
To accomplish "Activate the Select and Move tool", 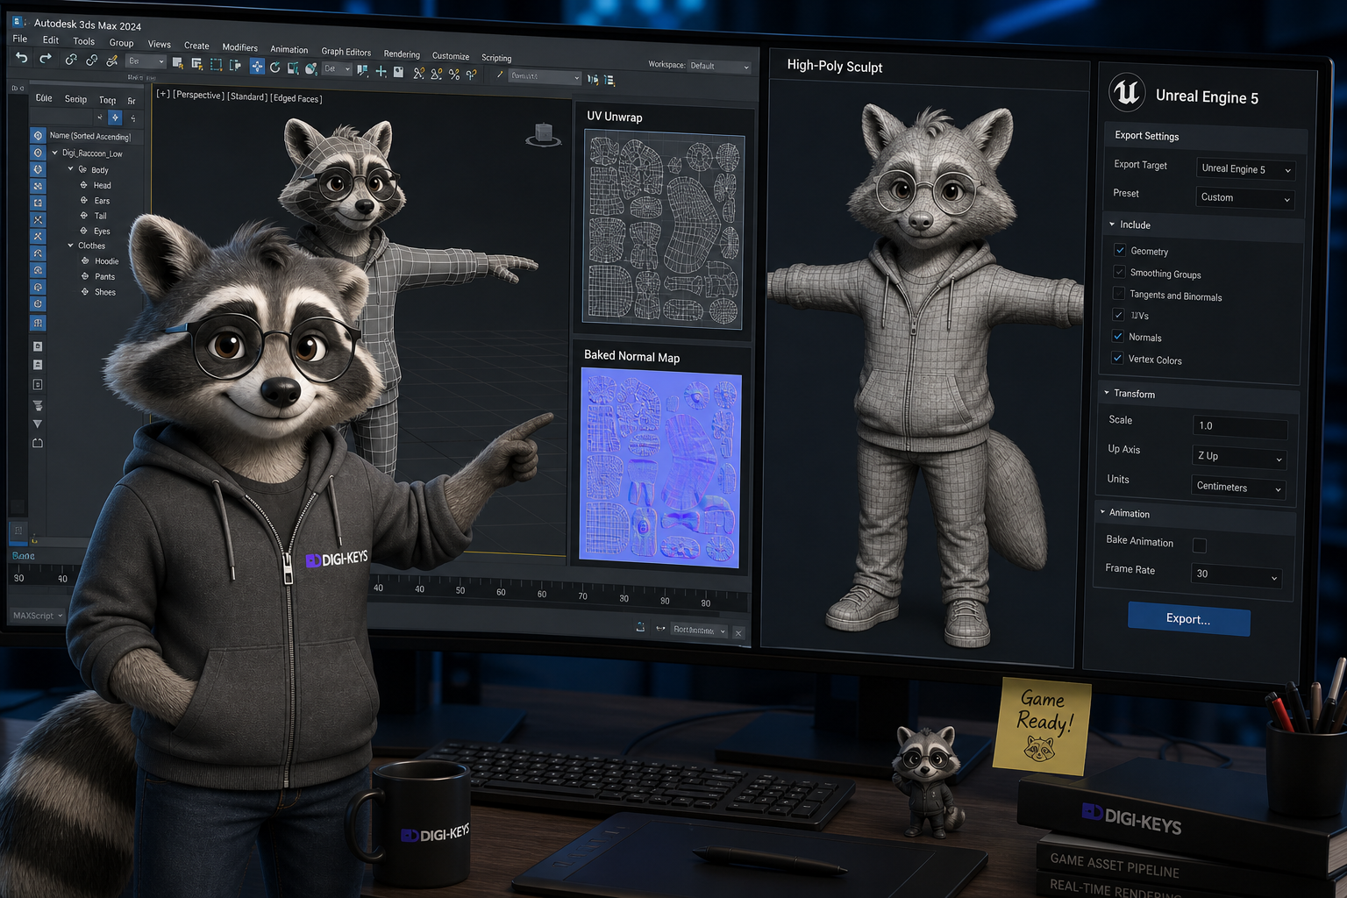I will point(257,66).
